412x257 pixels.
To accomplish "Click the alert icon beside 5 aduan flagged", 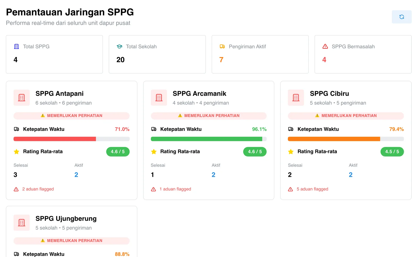I will pyautogui.click(x=290, y=189).
